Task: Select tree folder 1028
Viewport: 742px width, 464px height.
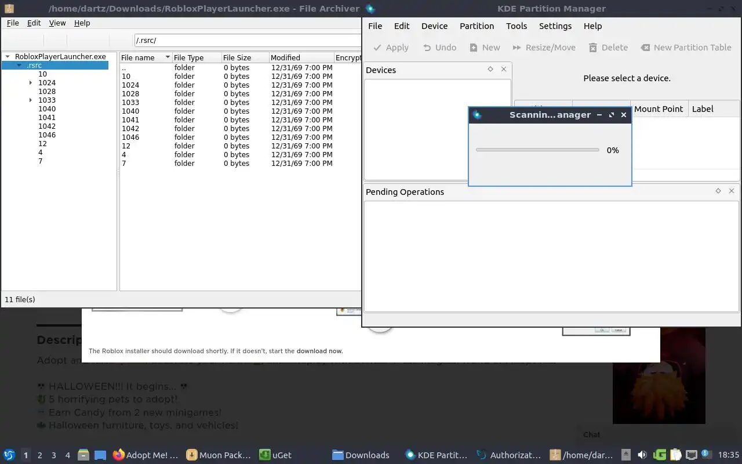Action: (47, 92)
